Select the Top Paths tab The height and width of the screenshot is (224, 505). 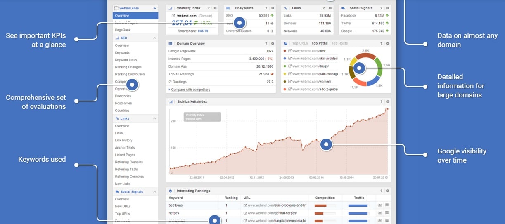(x=320, y=43)
